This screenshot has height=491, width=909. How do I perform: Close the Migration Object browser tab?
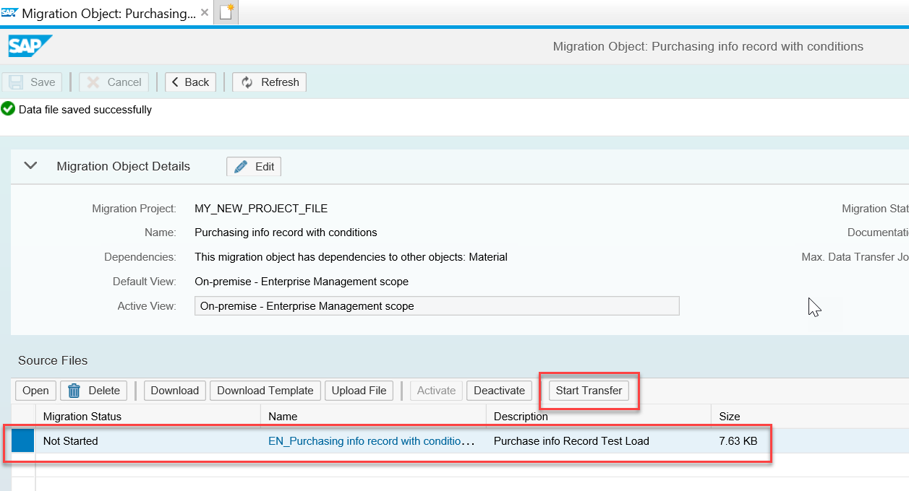point(205,13)
